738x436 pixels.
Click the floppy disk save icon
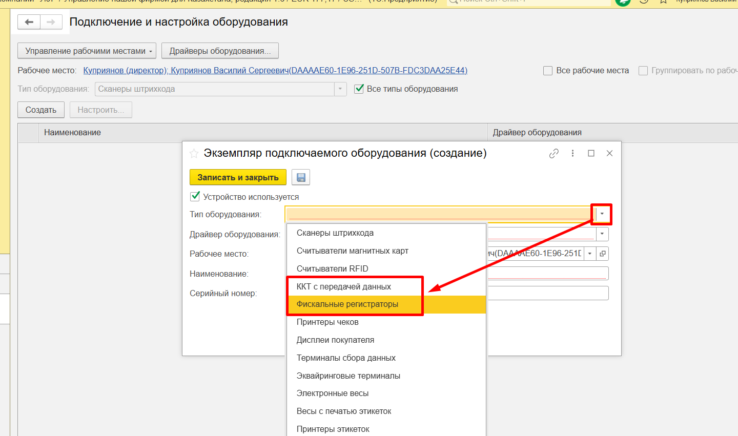pos(301,177)
